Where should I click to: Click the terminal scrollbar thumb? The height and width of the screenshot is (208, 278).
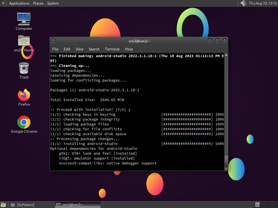click(226, 161)
